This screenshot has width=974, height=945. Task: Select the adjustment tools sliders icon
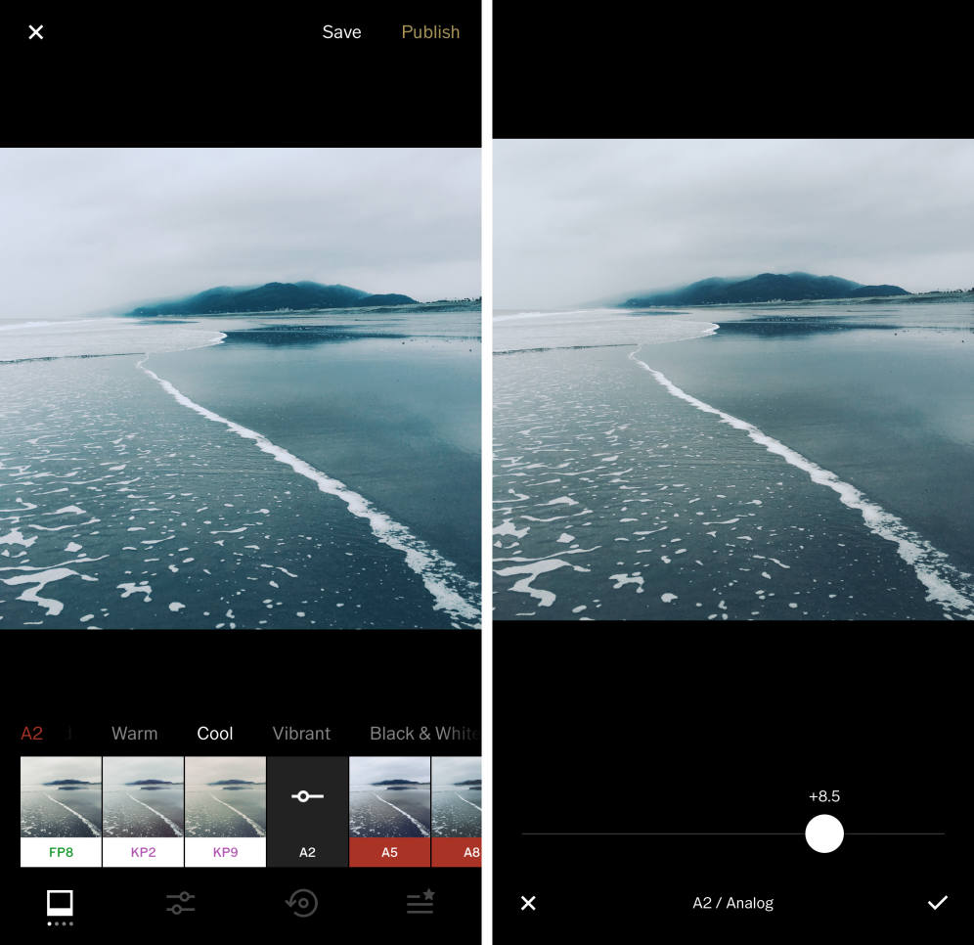pos(180,903)
